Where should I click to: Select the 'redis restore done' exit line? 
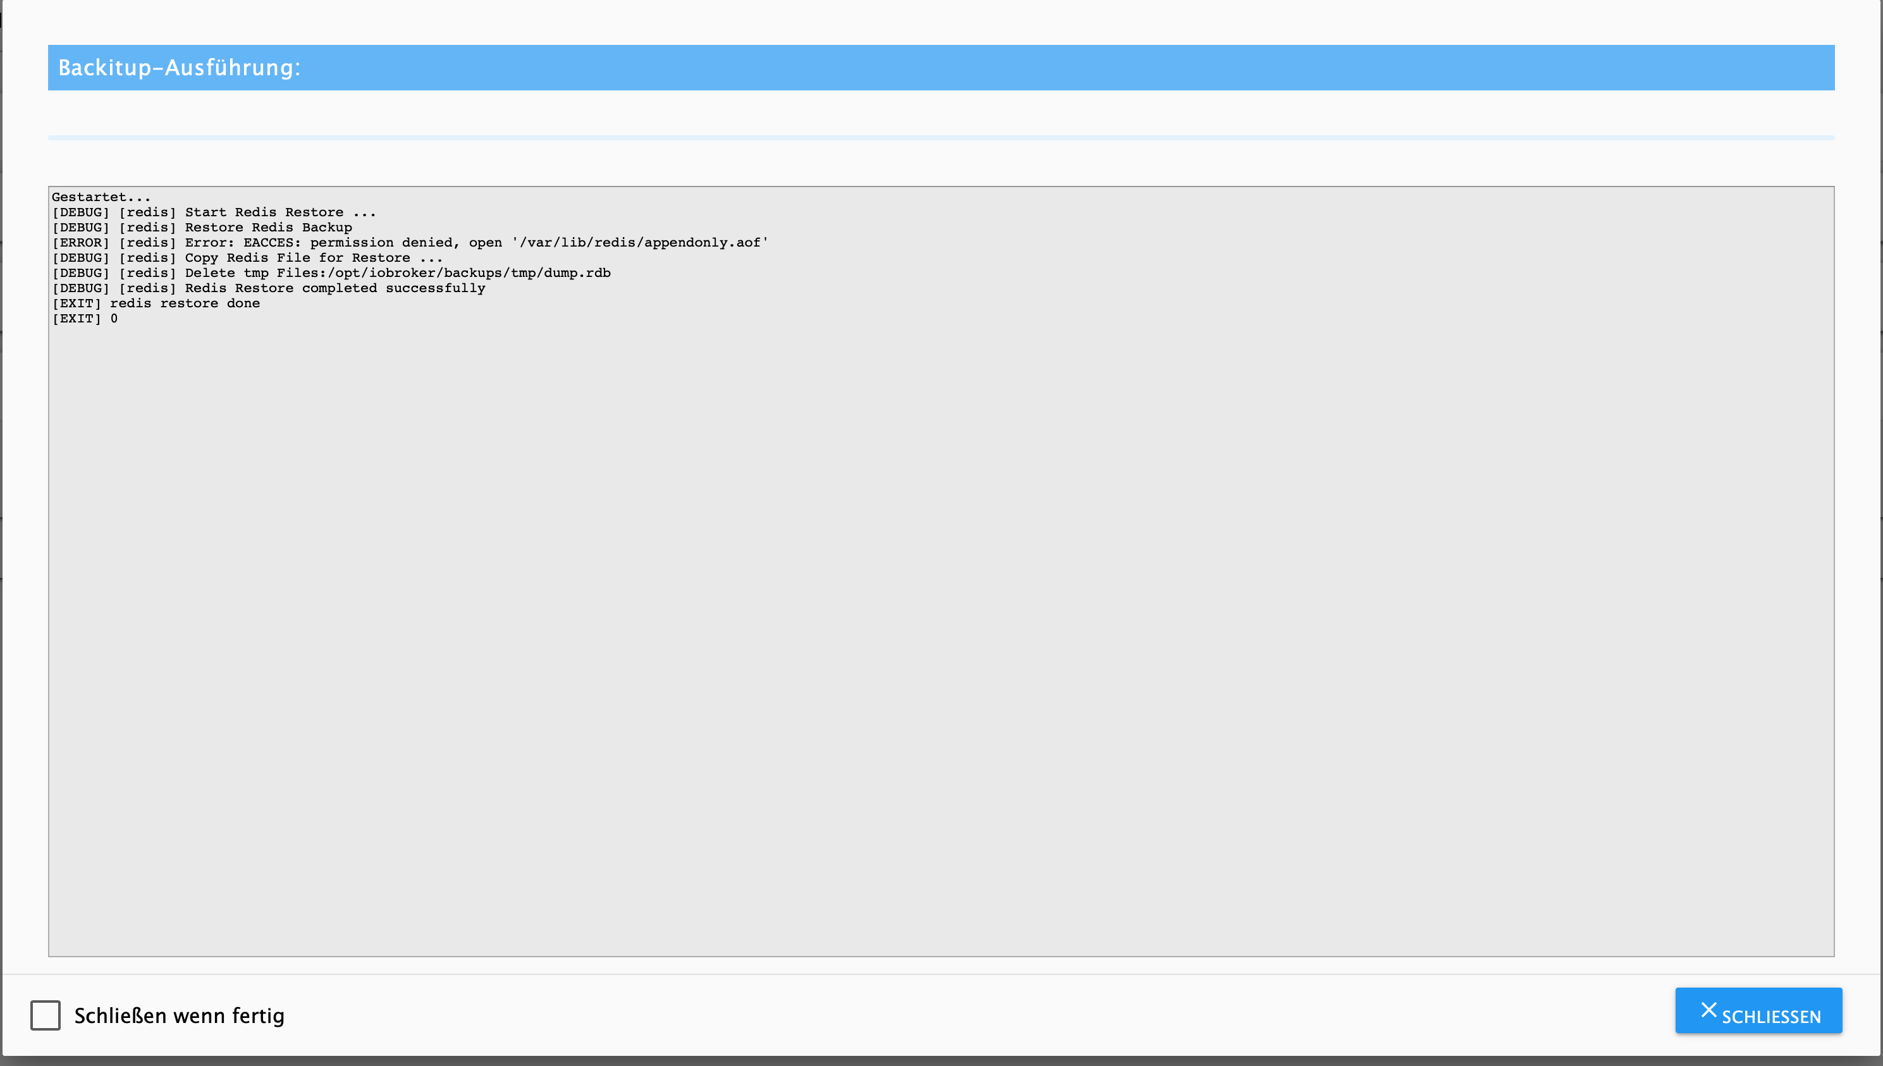pyautogui.click(x=156, y=303)
